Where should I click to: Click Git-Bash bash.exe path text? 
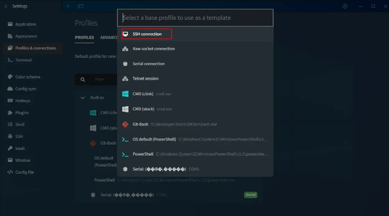tap(184, 124)
